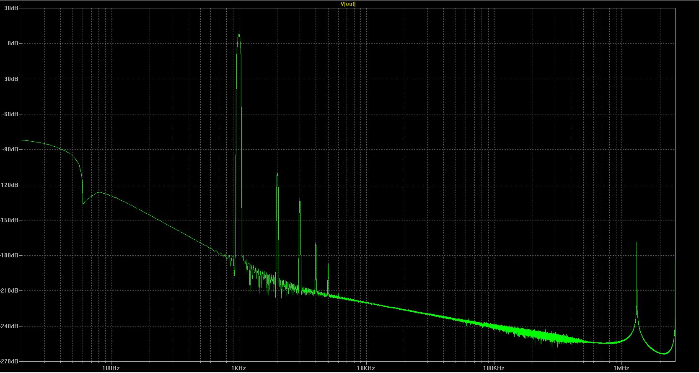
Task: Click the -150dB axis label
Action: (10, 220)
